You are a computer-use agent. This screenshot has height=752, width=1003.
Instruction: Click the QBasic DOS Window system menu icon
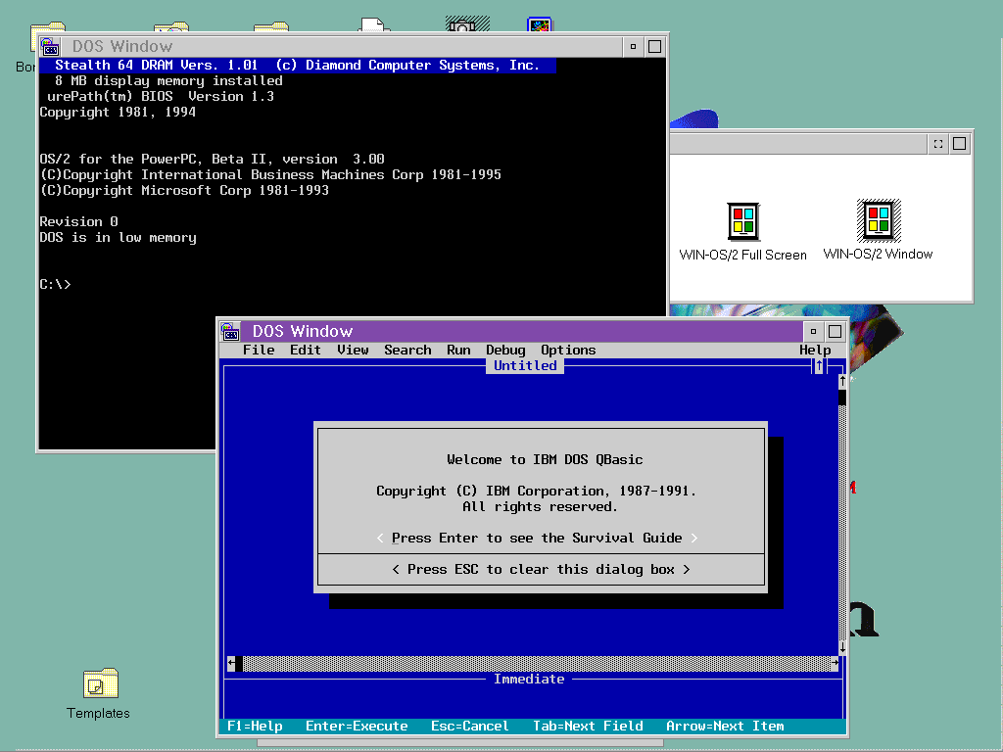pyautogui.click(x=230, y=331)
